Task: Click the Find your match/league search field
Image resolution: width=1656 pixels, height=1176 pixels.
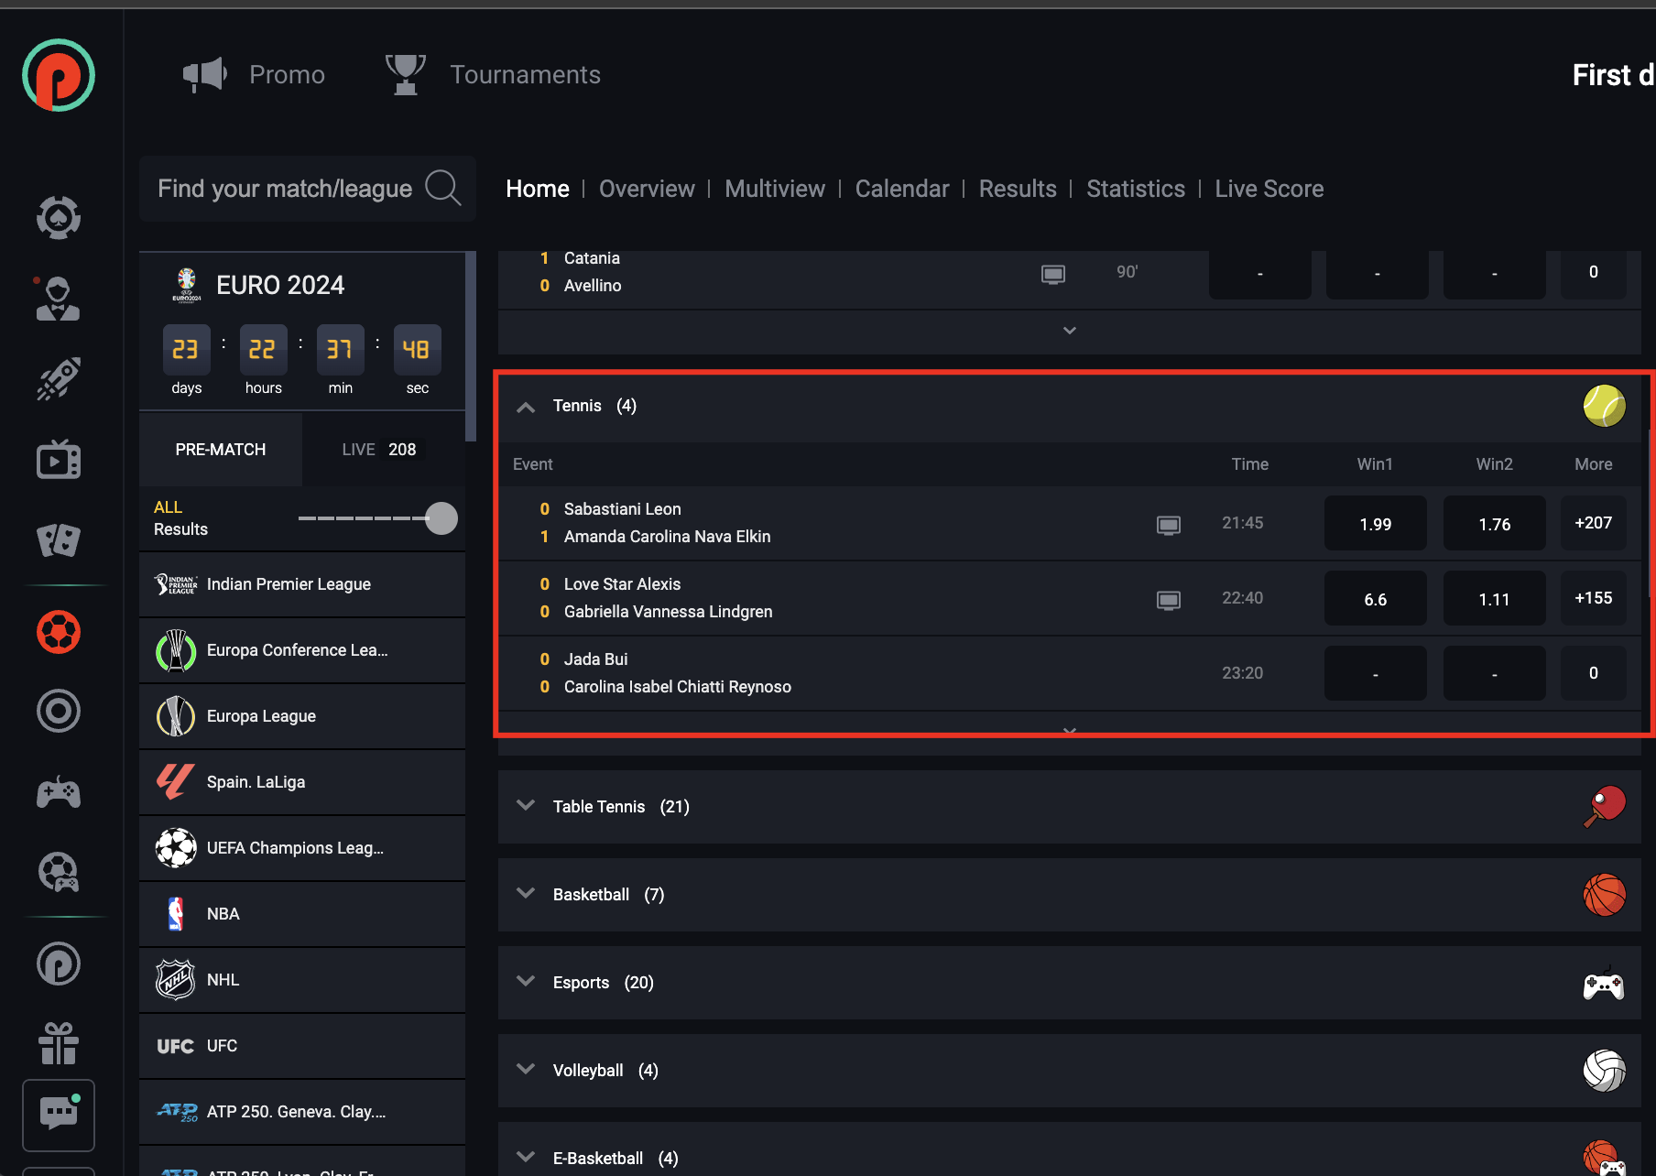Action: (x=285, y=189)
